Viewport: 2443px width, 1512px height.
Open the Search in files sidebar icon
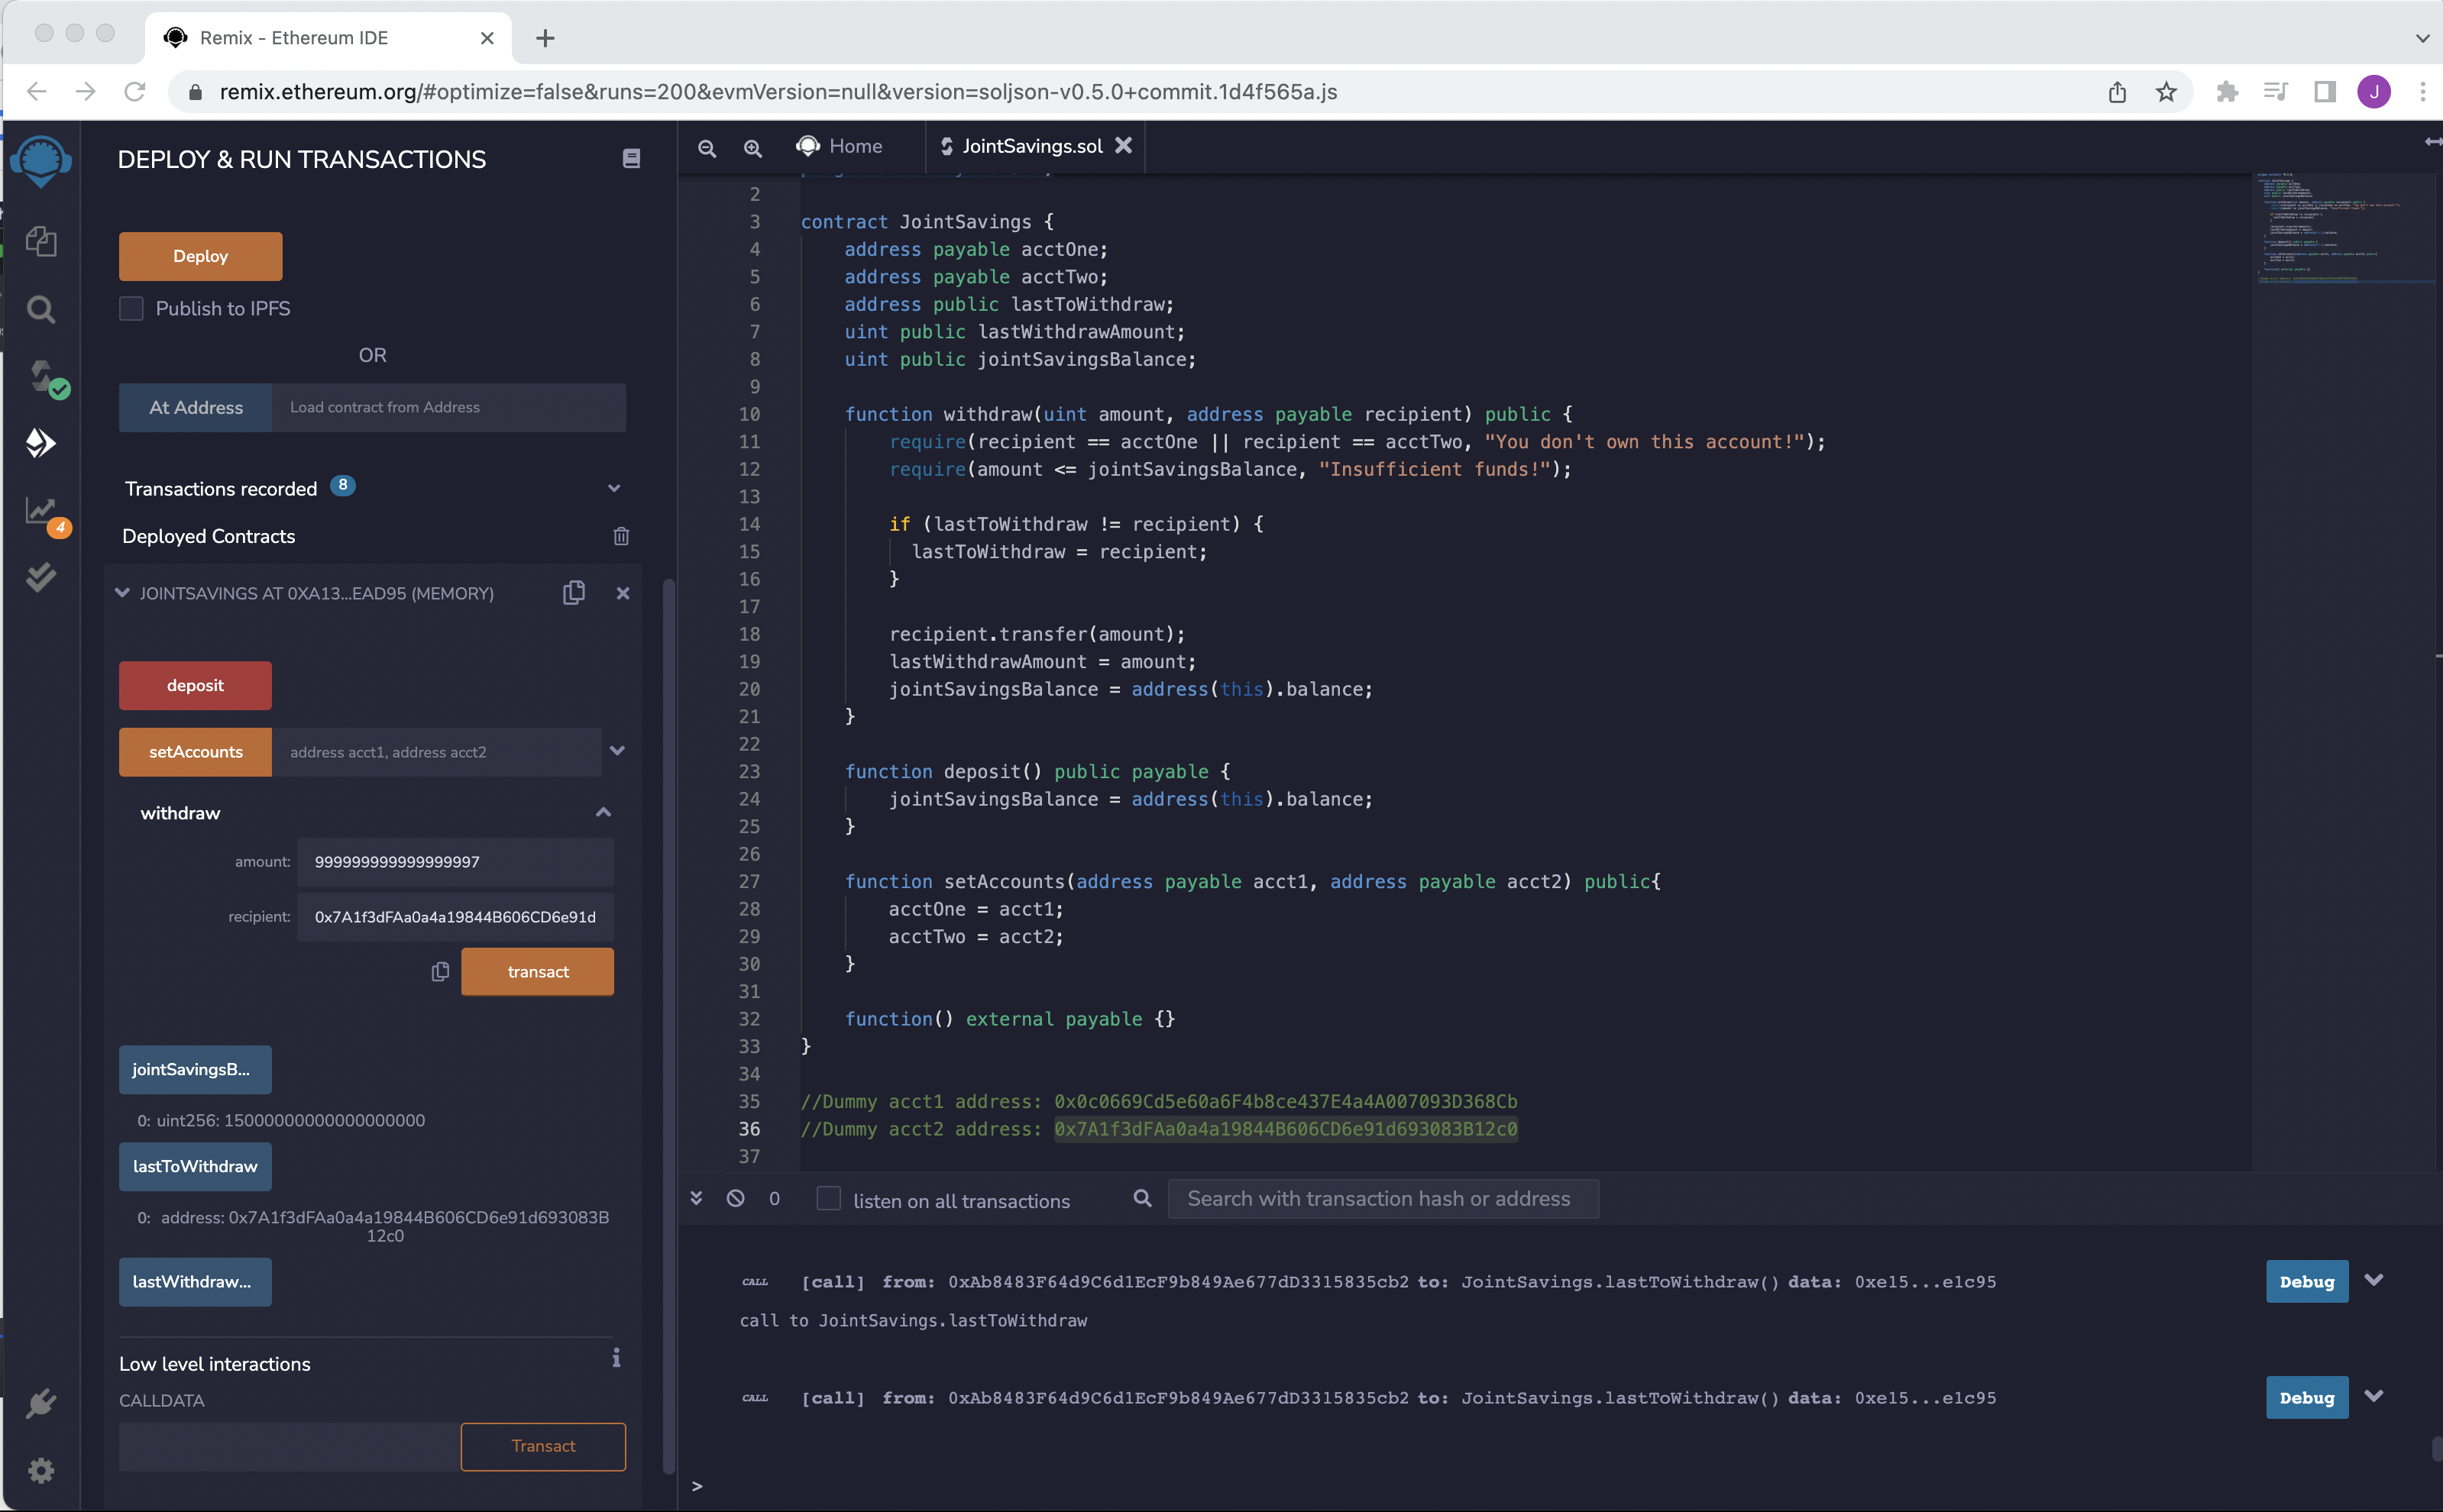tap(41, 309)
